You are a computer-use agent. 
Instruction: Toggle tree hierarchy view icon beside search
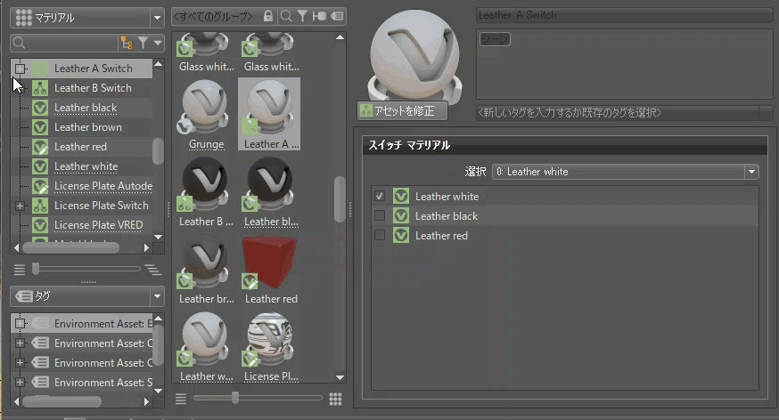127,43
